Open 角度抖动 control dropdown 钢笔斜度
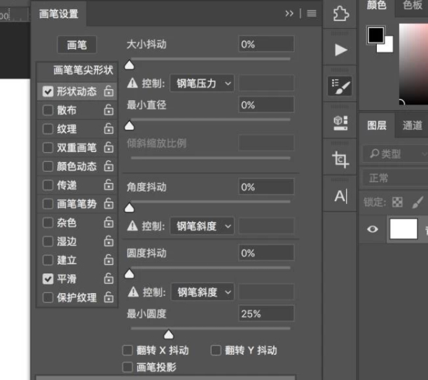 [202, 226]
